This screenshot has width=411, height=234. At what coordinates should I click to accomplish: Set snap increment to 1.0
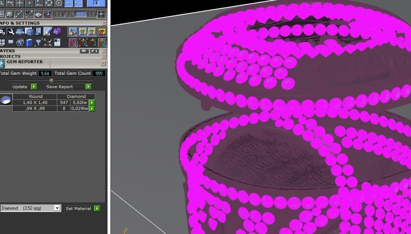click(91, 14)
